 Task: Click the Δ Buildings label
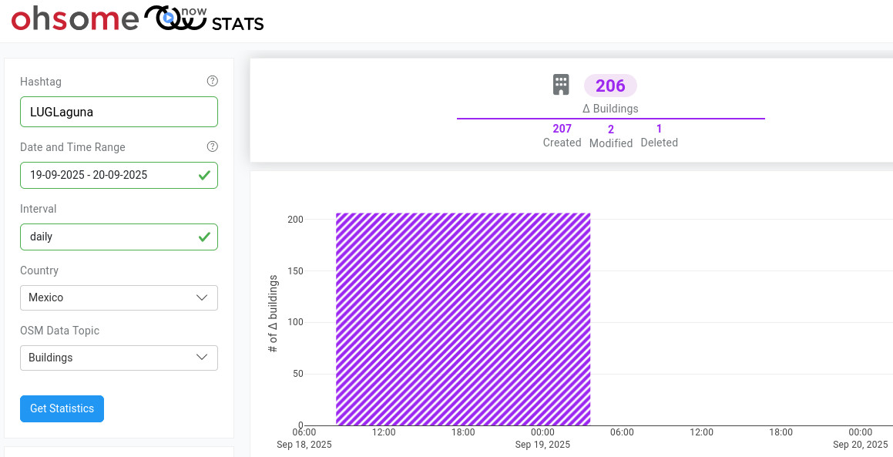click(610, 109)
